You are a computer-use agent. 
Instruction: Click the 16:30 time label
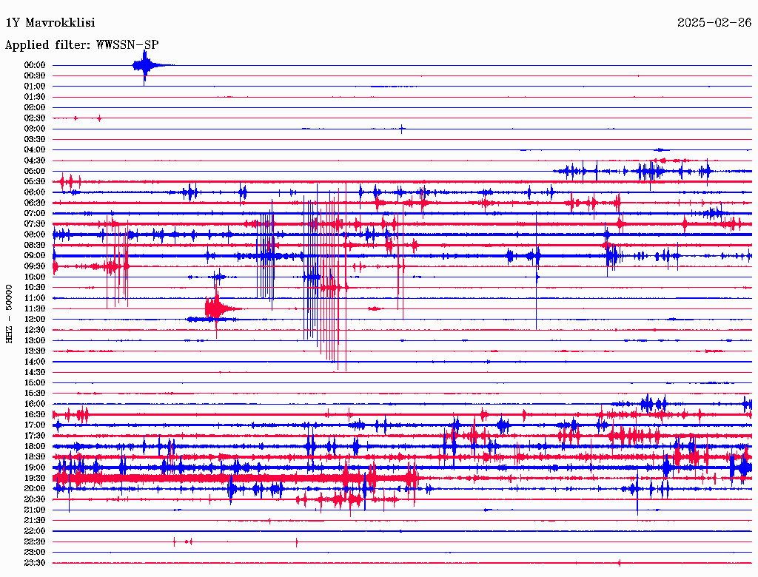pyautogui.click(x=35, y=415)
